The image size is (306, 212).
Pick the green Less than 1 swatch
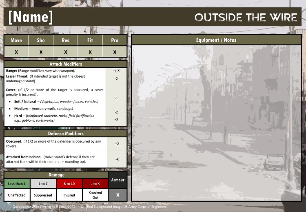(x=17, y=184)
